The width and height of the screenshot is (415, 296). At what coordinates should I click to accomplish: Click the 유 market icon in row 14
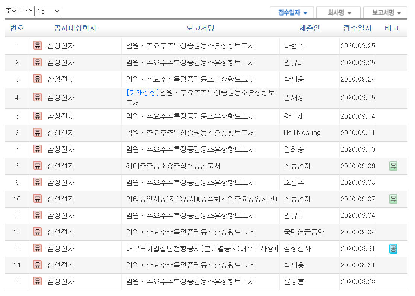(38, 265)
